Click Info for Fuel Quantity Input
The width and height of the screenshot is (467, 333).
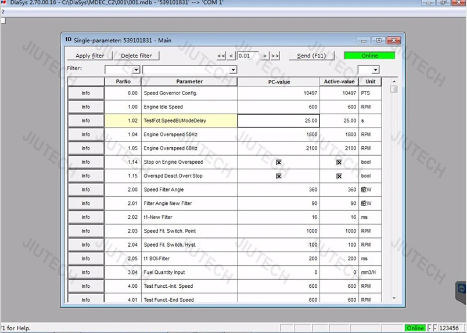[x=86, y=272]
